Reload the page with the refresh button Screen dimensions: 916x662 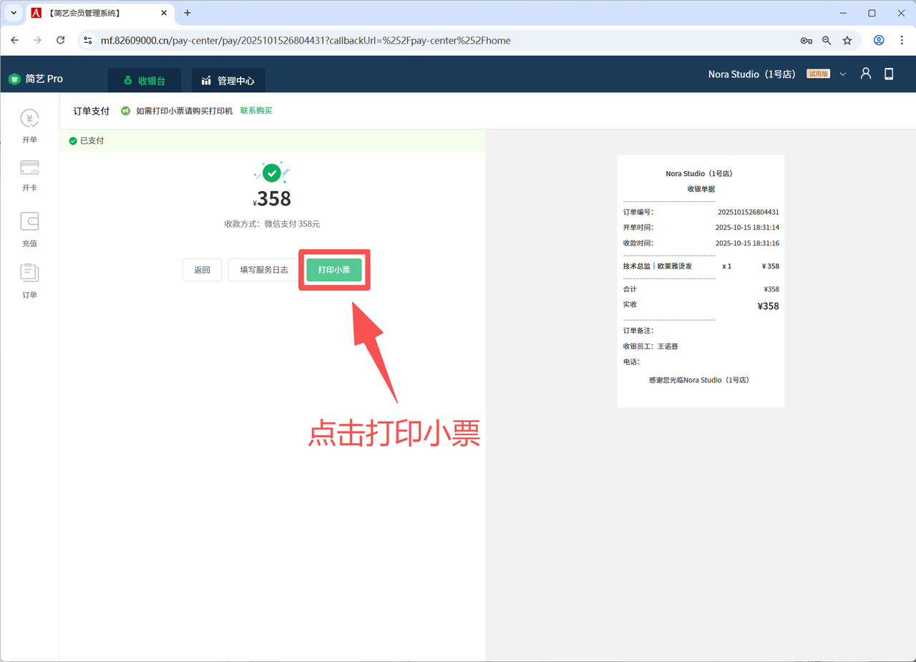coord(61,41)
